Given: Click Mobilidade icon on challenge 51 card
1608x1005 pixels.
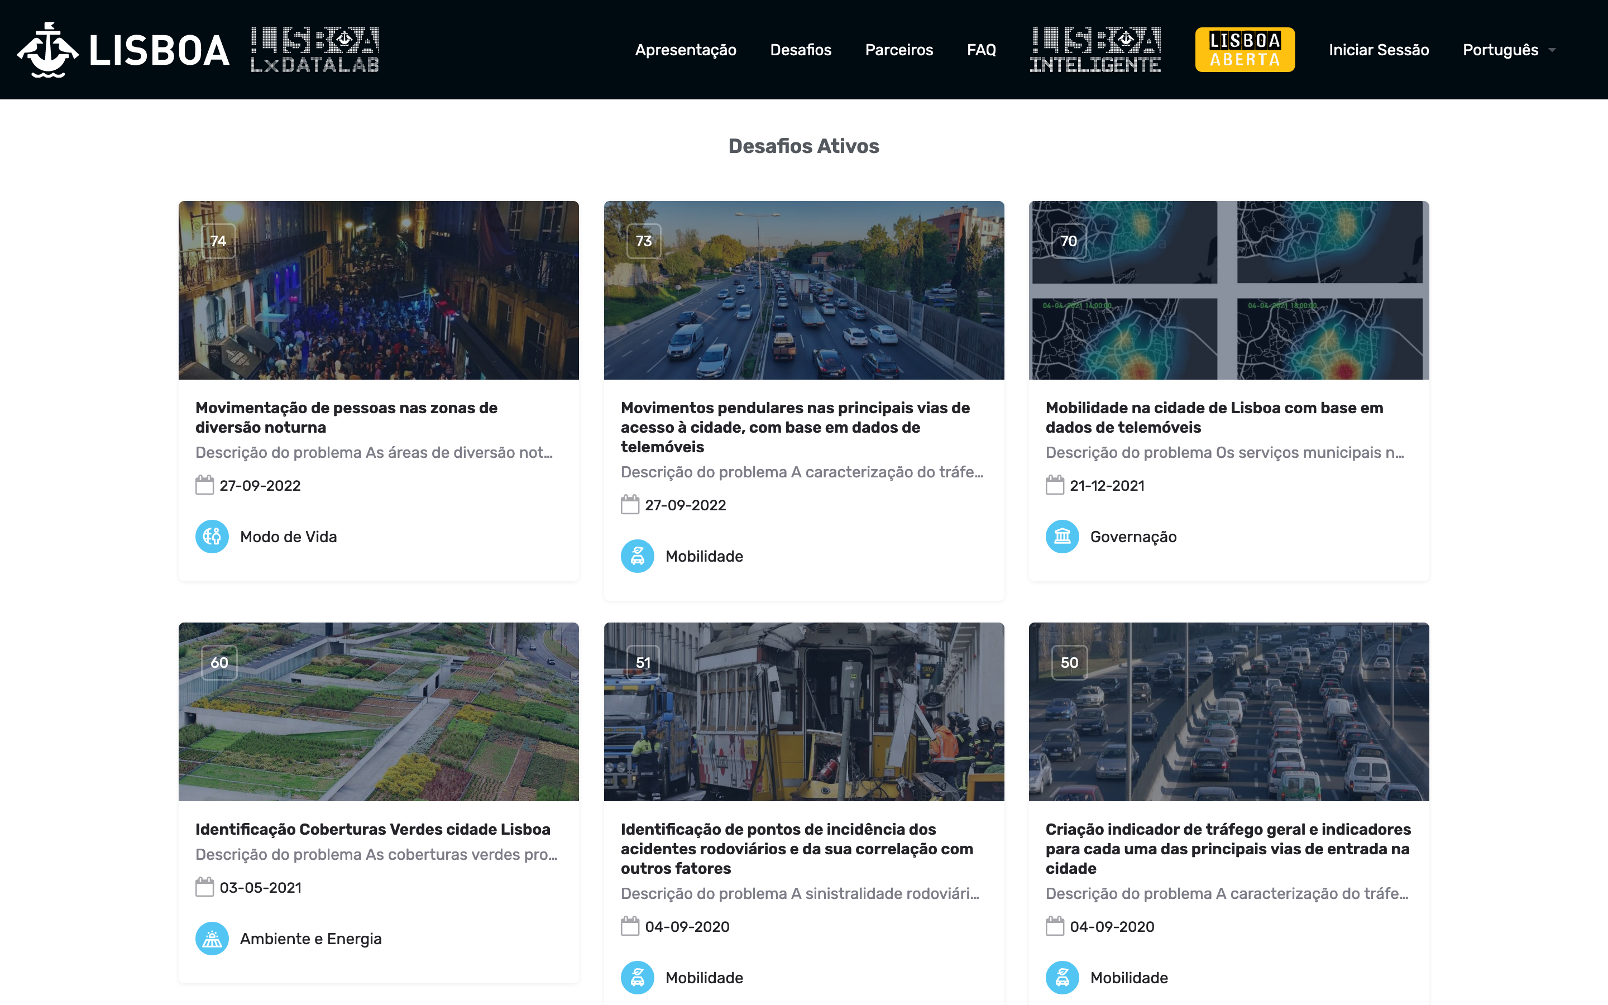Looking at the screenshot, I should pyautogui.click(x=637, y=977).
